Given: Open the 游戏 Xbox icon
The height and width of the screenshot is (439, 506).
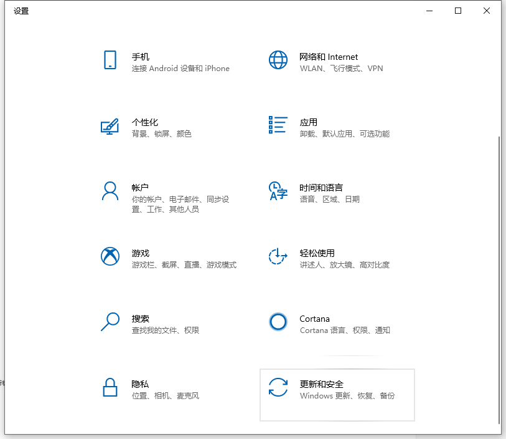Looking at the screenshot, I should [x=110, y=257].
